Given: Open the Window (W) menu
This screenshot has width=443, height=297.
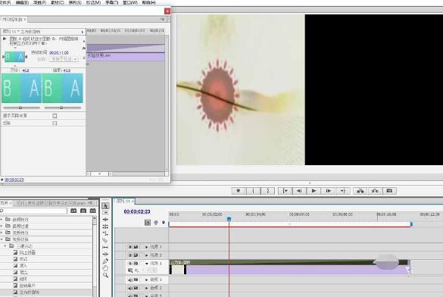Looking at the screenshot, I should click(130, 2).
